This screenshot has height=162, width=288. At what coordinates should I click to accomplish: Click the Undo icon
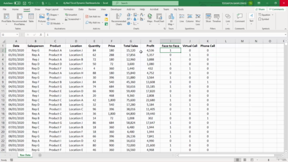click(x=30, y=3)
